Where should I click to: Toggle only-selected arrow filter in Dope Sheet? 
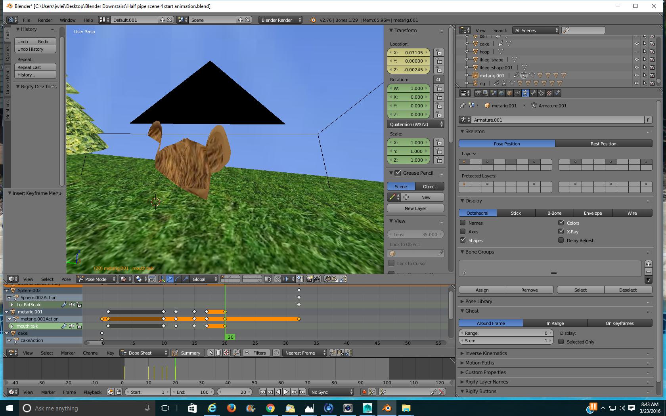coord(211,353)
